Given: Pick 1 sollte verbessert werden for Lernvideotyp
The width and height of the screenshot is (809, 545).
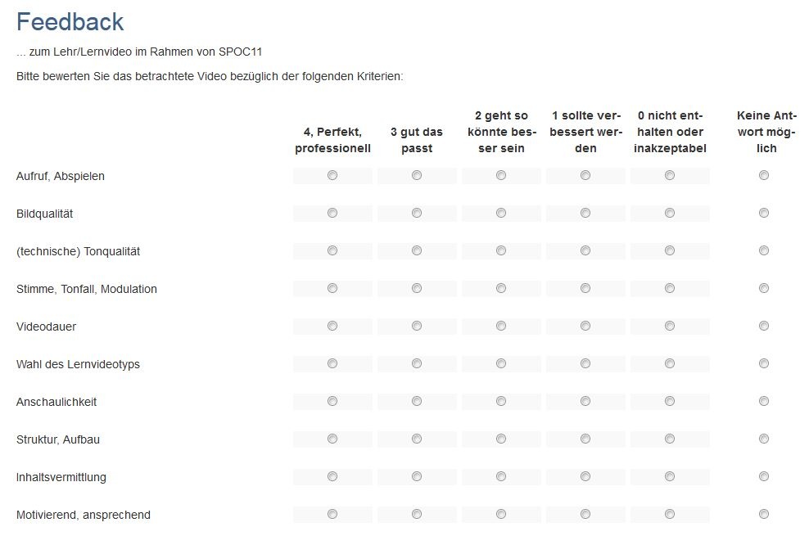Looking at the screenshot, I should click(585, 363).
